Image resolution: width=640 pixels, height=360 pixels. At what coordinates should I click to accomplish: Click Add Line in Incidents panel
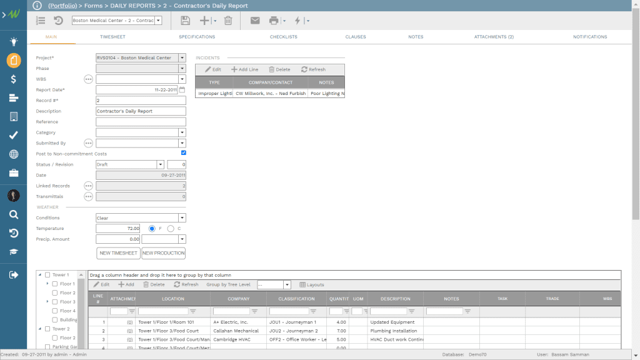pyautogui.click(x=244, y=69)
